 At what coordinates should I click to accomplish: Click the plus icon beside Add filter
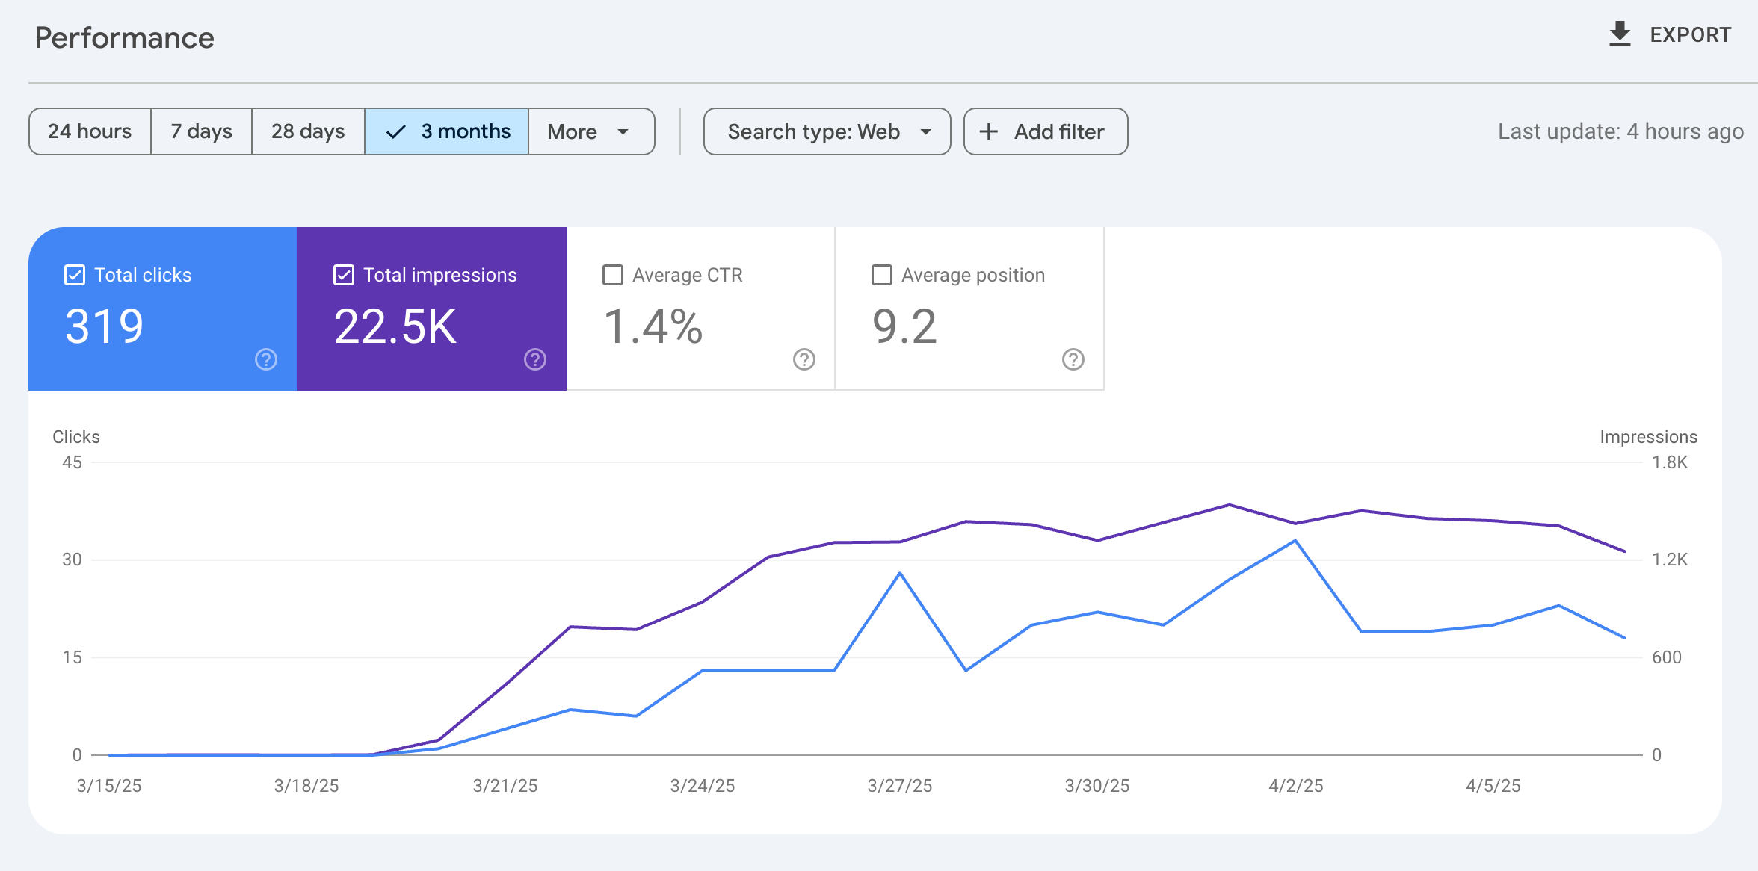click(x=988, y=131)
